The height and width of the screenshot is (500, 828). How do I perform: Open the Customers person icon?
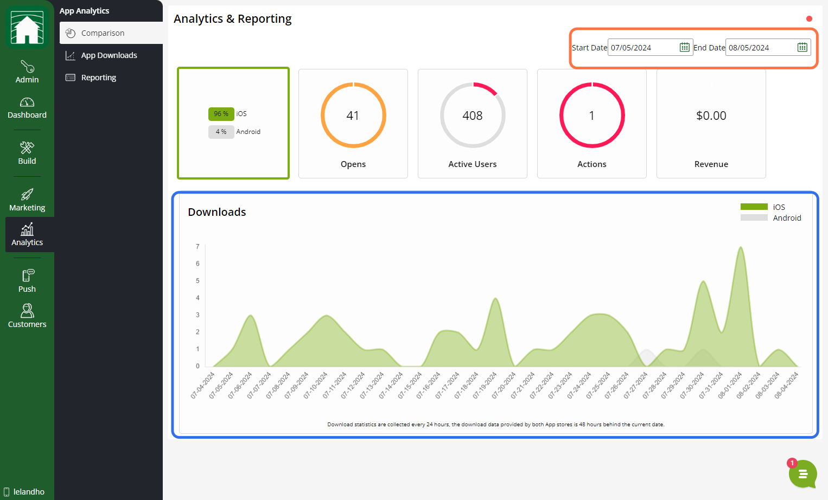coord(27,311)
